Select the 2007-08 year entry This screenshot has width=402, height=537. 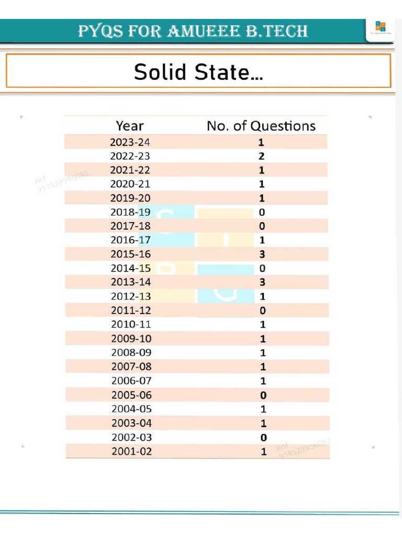131,367
